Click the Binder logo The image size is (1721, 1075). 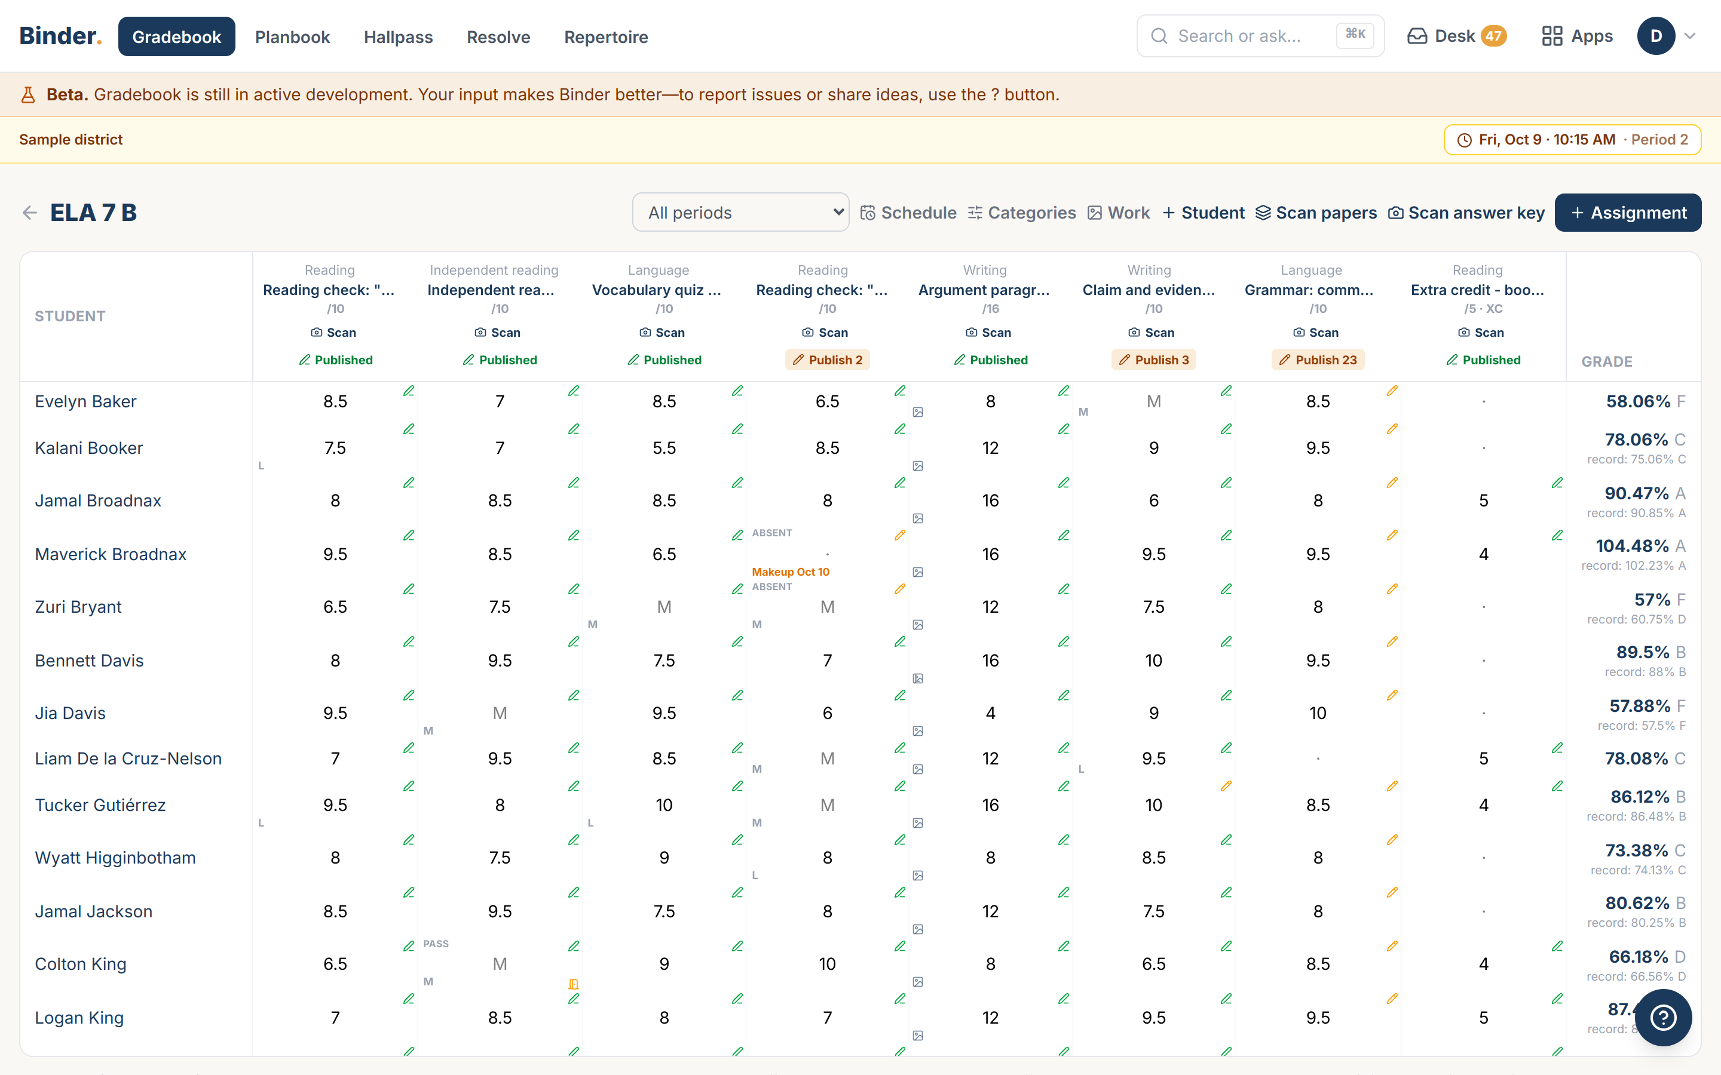pyautogui.click(x=60, y=36)
